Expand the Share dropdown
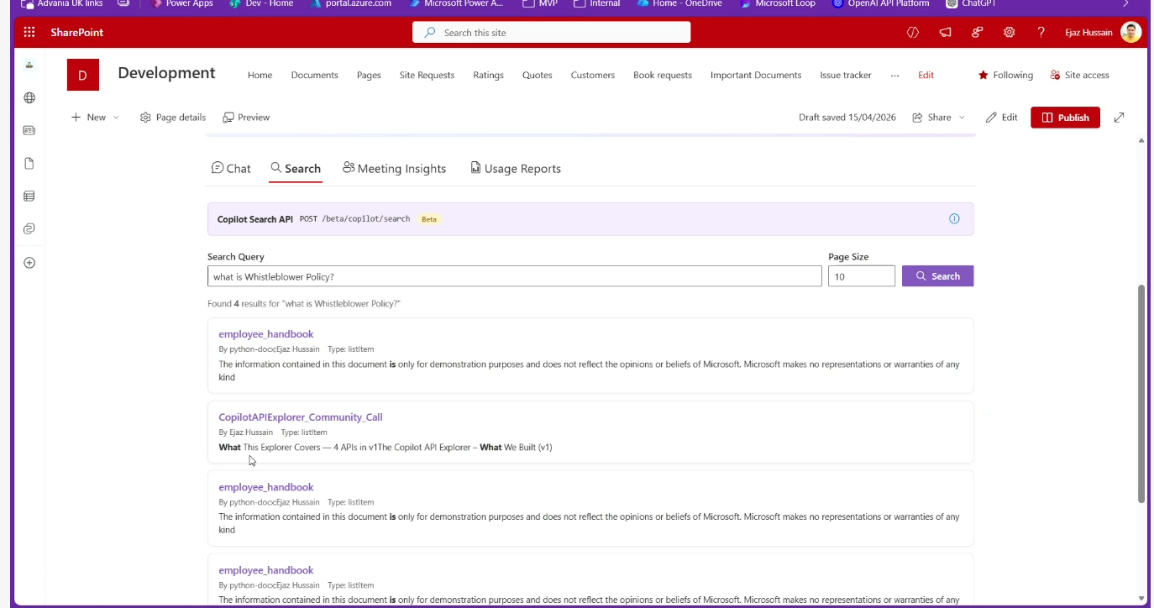 938,118
